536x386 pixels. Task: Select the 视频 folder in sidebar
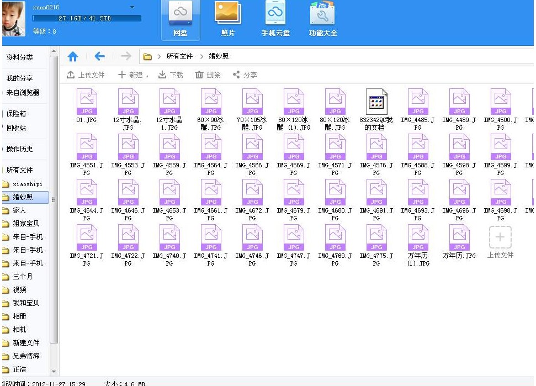(x=19, y=290)
